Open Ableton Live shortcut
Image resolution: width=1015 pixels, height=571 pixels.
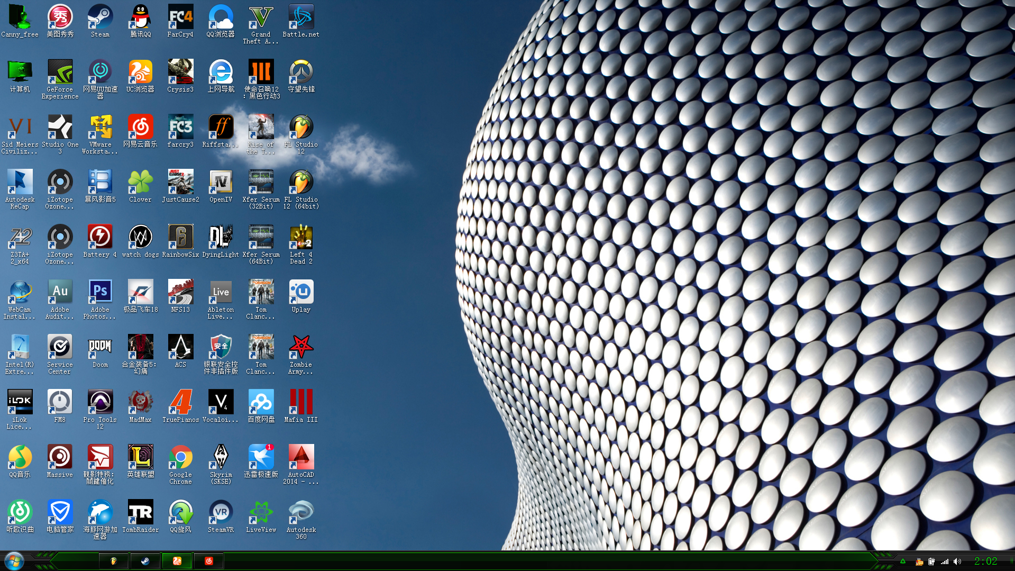[221, 300]
